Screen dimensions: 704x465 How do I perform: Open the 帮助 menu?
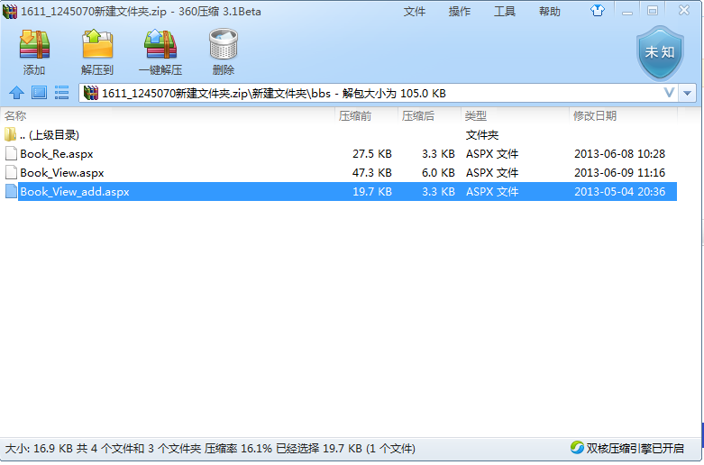(x=550, y=11)
